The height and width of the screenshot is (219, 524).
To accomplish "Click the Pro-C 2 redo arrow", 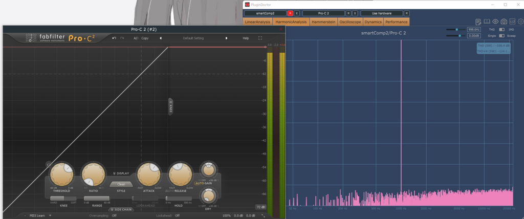I will tap(122, 38).
